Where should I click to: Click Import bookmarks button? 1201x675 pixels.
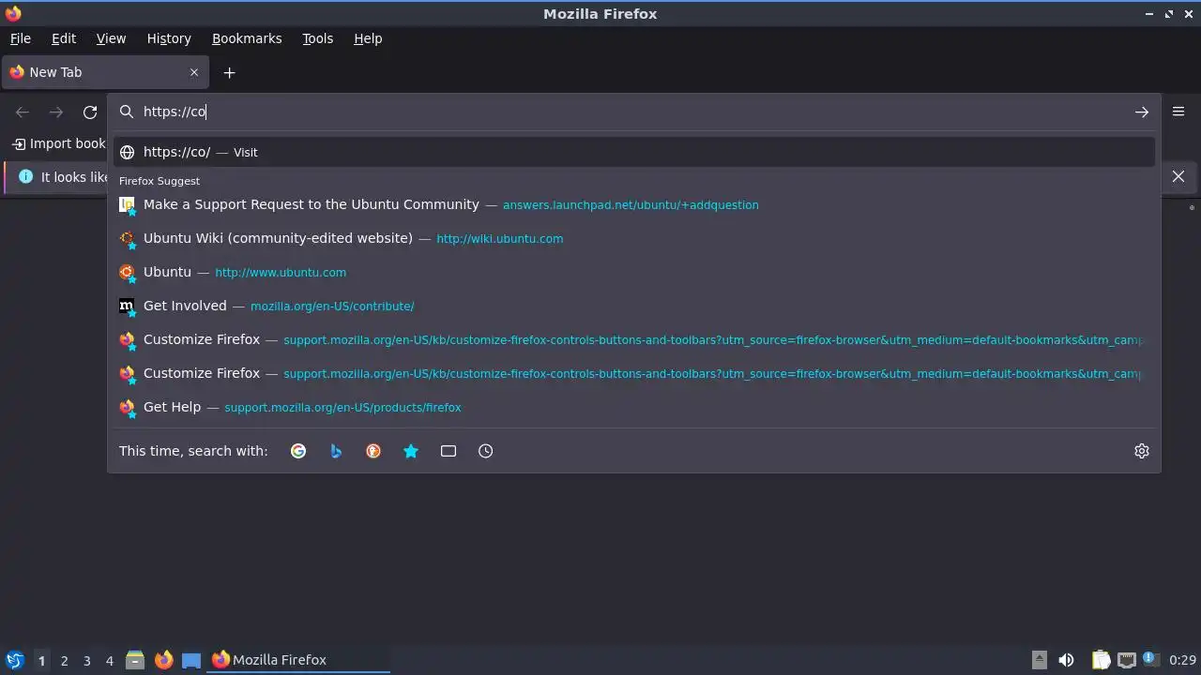(x=59, y=143)
